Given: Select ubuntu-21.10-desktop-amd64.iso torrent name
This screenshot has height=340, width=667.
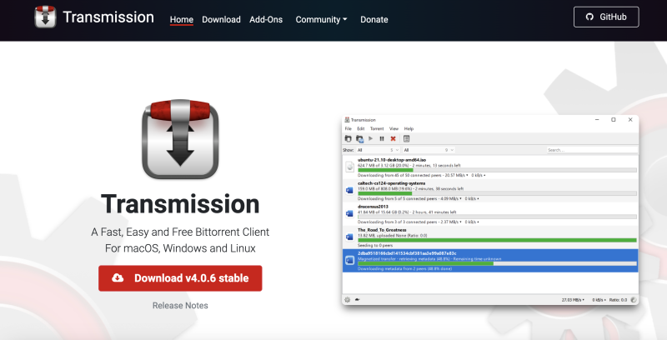Looking at the screenshot, I should (x=392, y=160).
